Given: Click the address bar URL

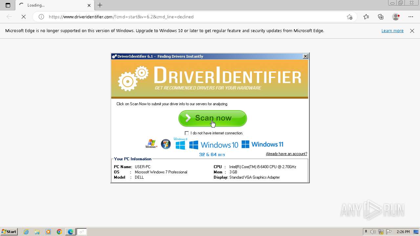Looking at the screenshot, I should pyautogui.click(x=121, y=17).
